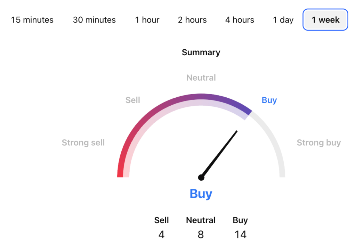Switch to the 15 minutes interval

[x=33, y=20]
